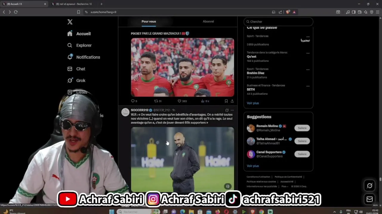Open Windows Start menu
The height and width of the screenshot is (214, 382).
click(112, 212)
